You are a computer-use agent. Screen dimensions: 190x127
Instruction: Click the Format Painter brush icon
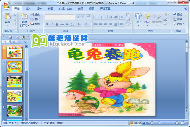coord(15,24)
